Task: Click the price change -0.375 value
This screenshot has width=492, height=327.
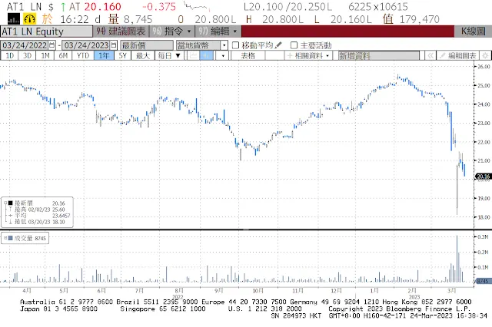Action: [x=159, y=7]
